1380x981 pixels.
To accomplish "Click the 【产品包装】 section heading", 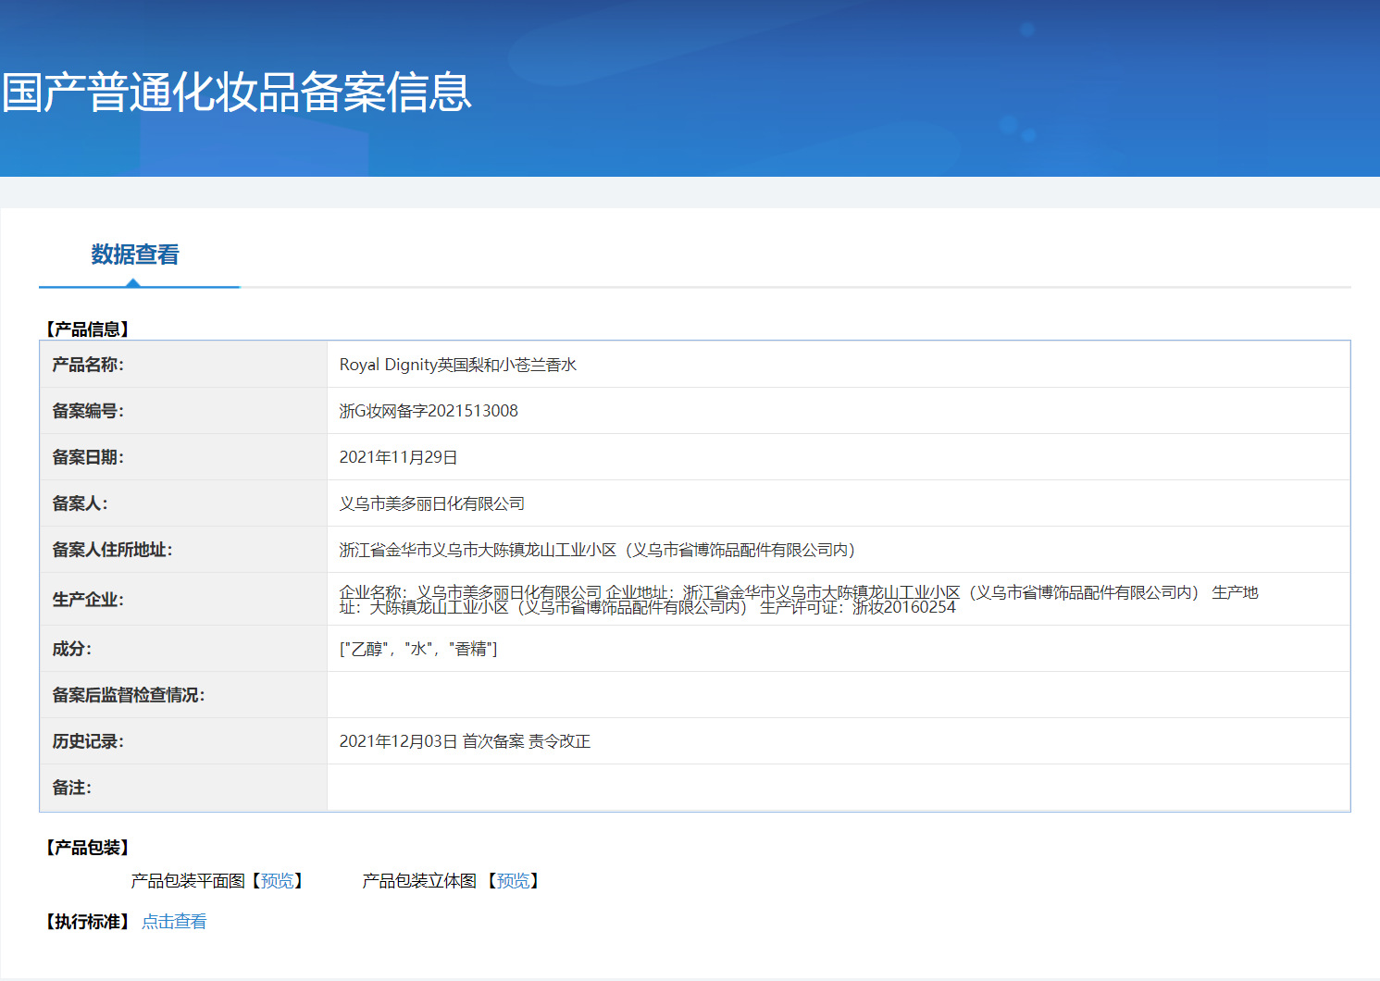I will (88, 848).
